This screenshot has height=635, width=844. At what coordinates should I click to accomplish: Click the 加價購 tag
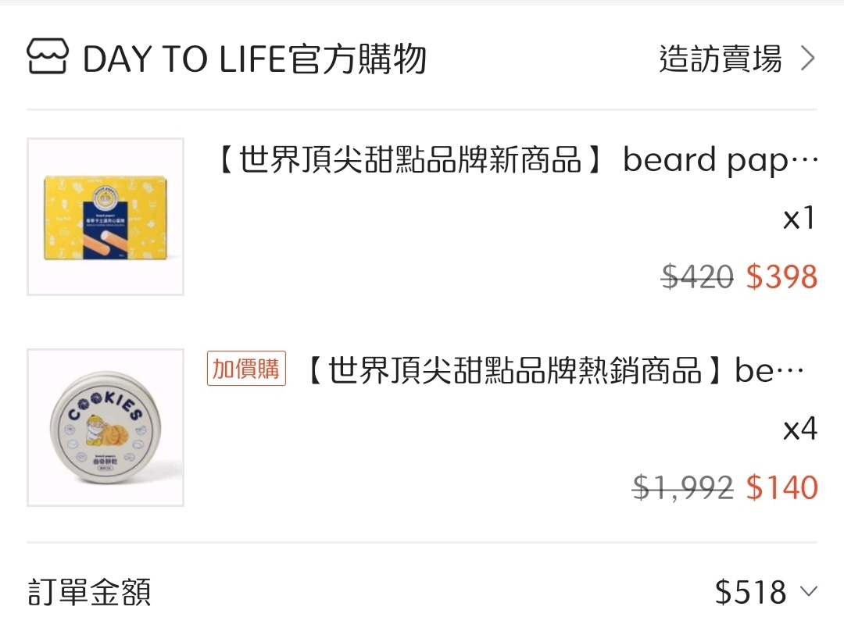(x=246, y=369)
